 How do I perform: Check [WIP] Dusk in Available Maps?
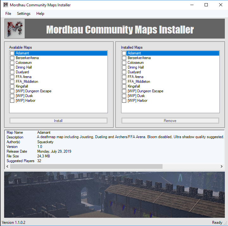12,96
